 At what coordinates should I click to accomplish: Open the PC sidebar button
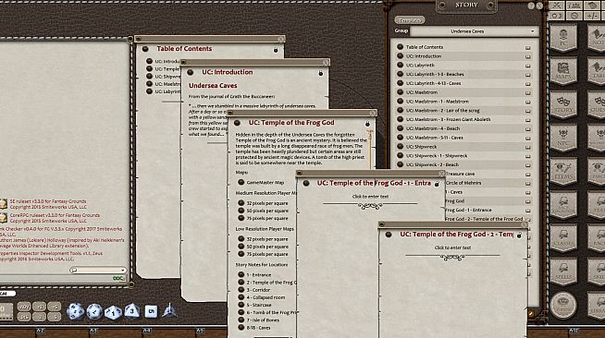(x=563, y=38)
